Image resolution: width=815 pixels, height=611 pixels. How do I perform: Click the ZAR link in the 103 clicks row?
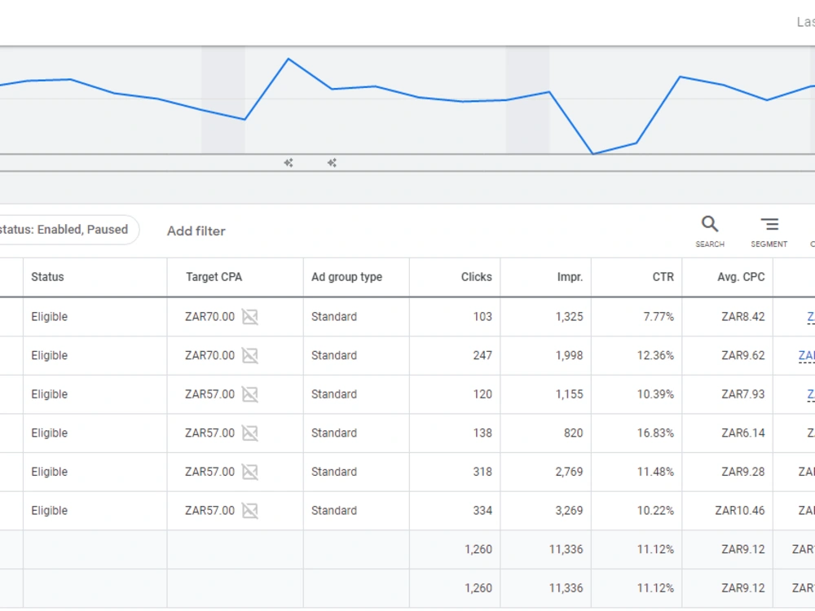coord(811,316)
